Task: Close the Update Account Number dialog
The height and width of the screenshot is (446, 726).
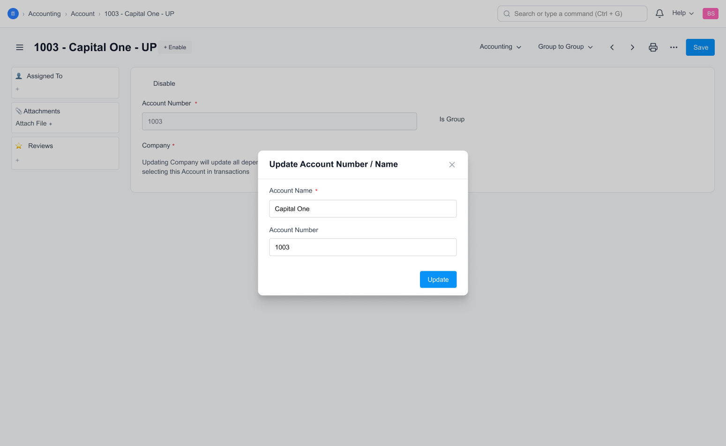Action: pos(452,164)
